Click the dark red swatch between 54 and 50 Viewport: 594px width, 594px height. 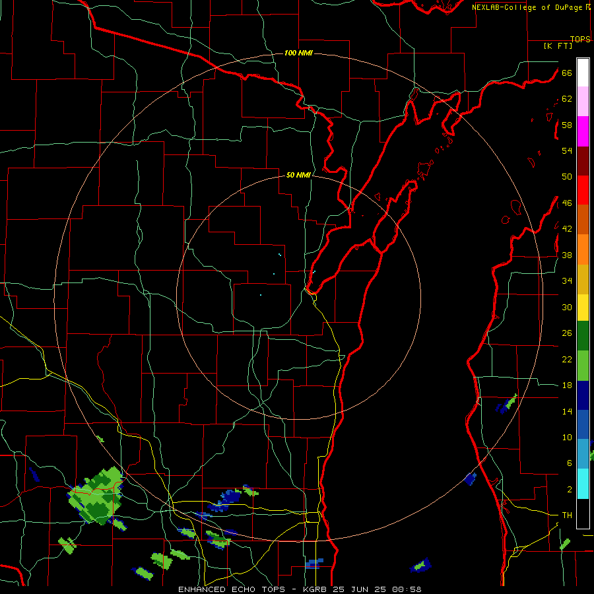click(583, 161)
